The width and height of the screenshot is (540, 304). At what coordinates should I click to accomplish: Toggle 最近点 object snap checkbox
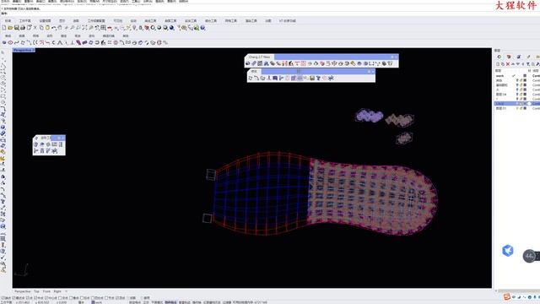[14, 298]
